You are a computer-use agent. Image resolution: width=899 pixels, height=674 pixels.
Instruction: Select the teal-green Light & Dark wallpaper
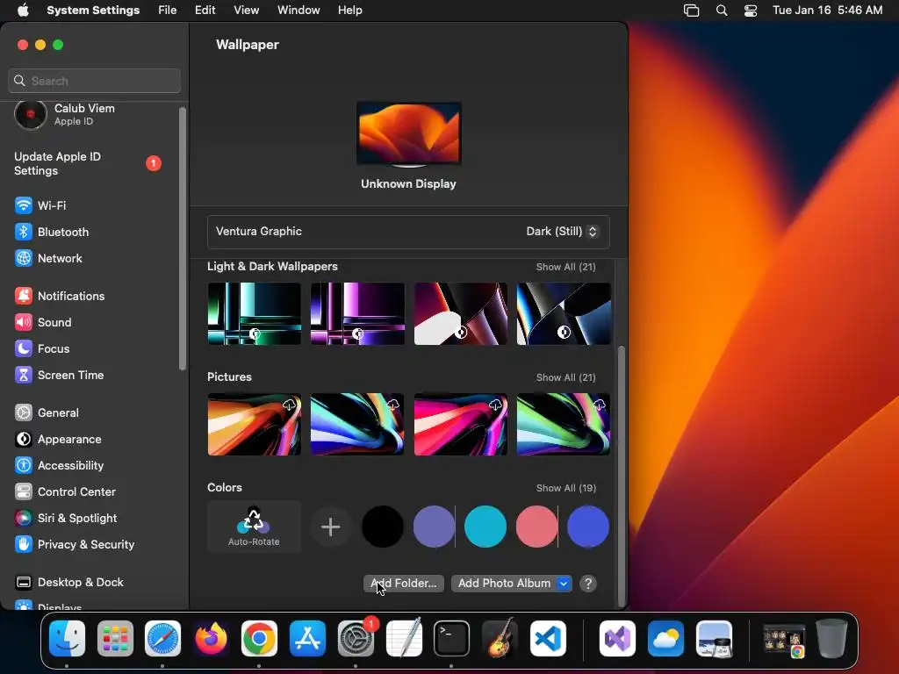[x=254, y=313]
